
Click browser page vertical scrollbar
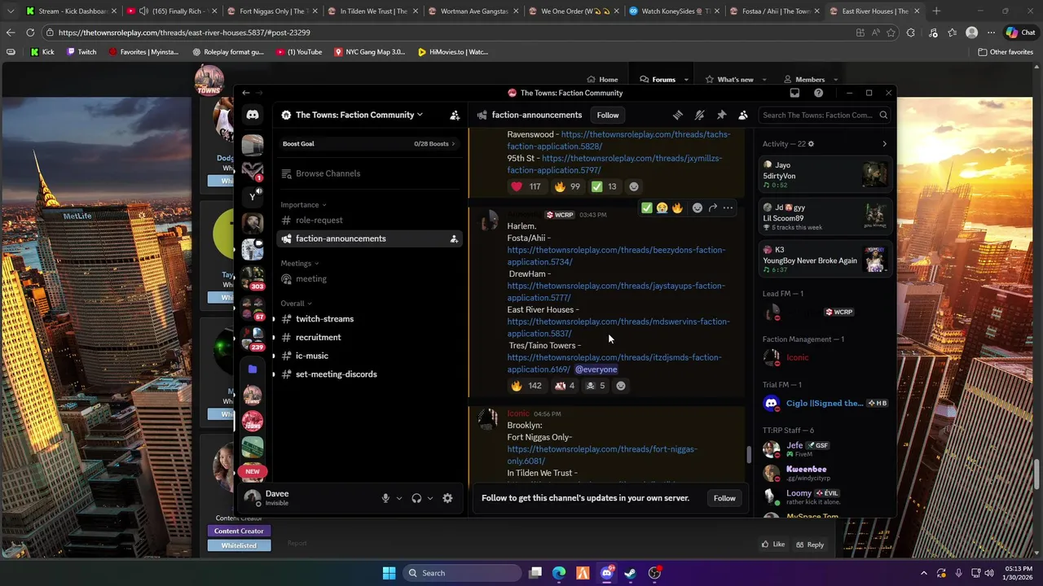coord(1036,476)
